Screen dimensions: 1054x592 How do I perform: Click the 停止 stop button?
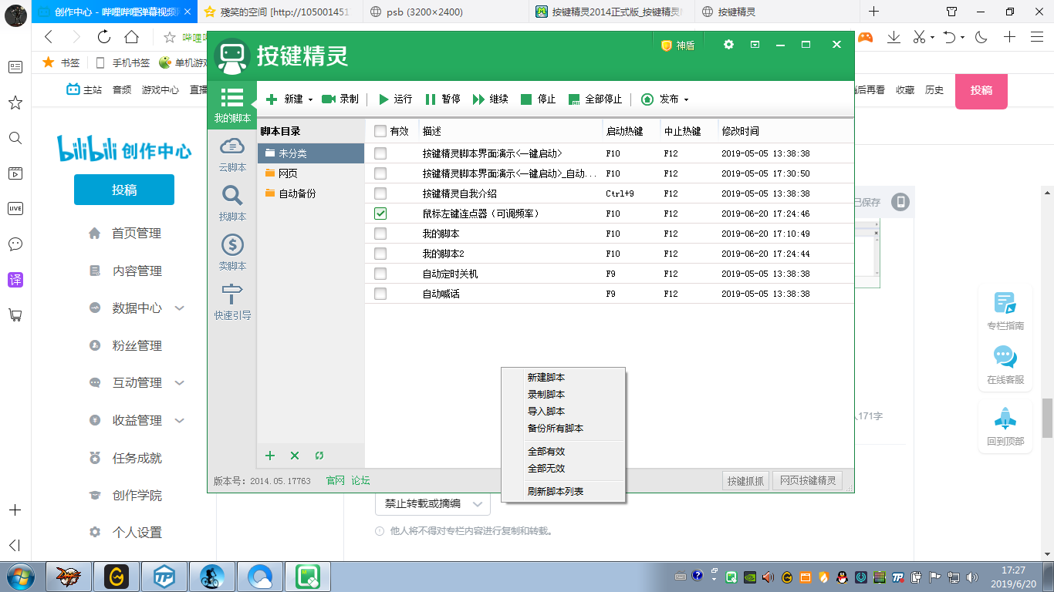point(539,99)
